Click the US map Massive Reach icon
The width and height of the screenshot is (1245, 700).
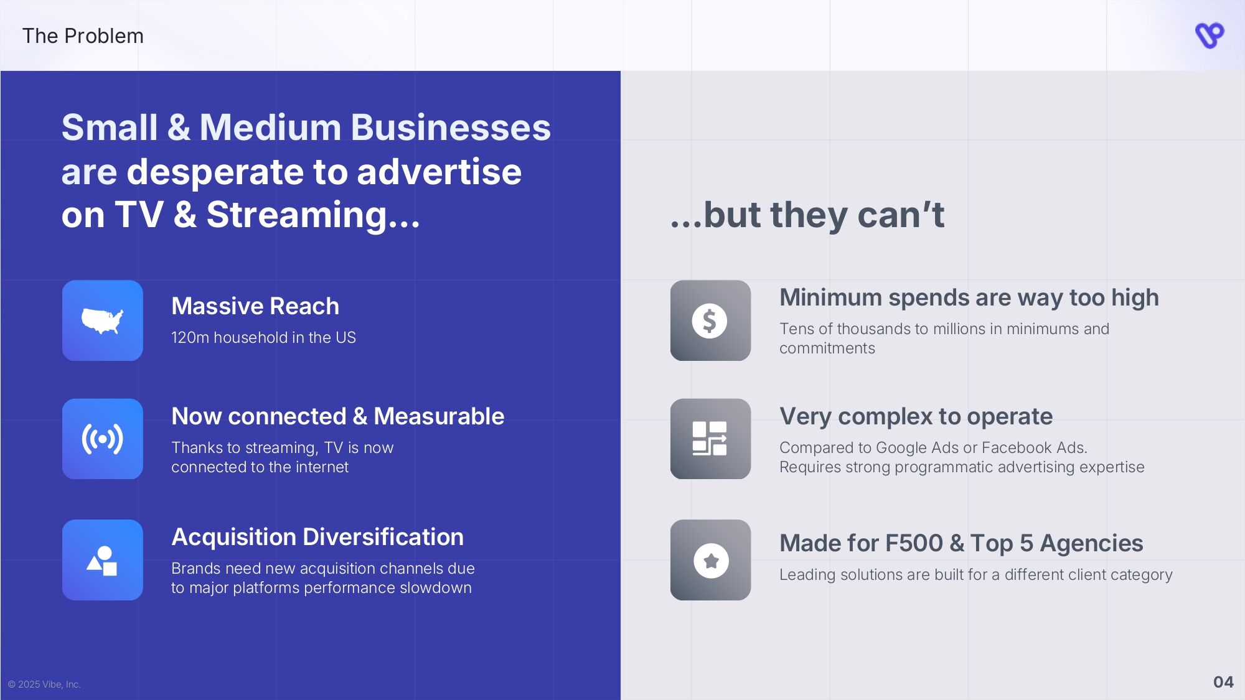pos(103,320)
